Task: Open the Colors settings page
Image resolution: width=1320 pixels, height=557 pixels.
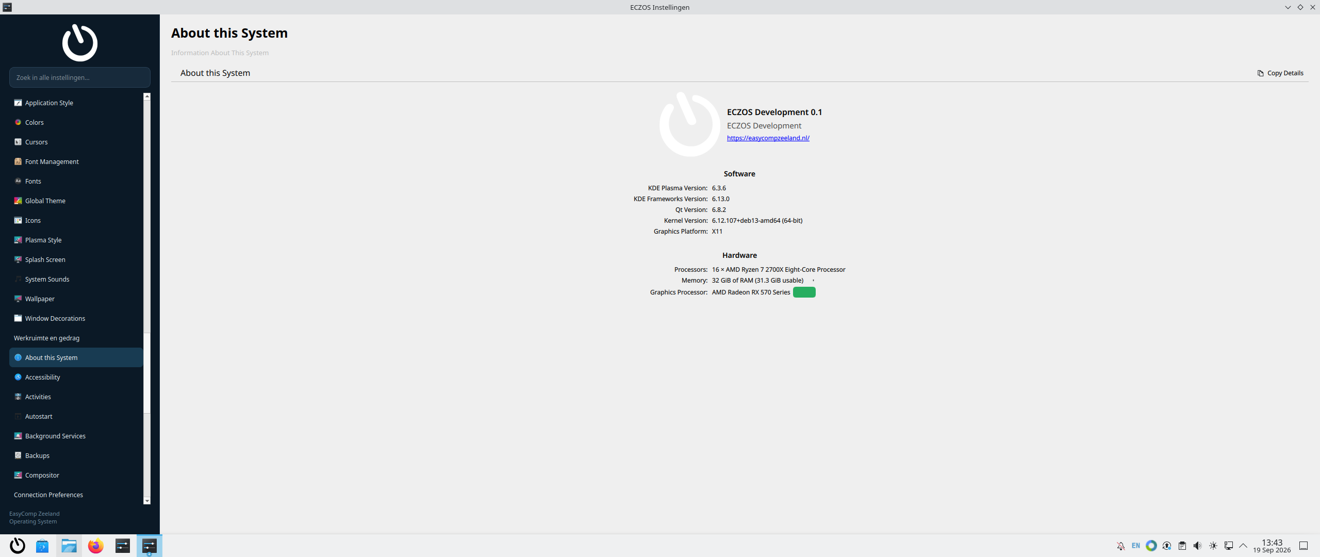Action: tap(76, 122)
